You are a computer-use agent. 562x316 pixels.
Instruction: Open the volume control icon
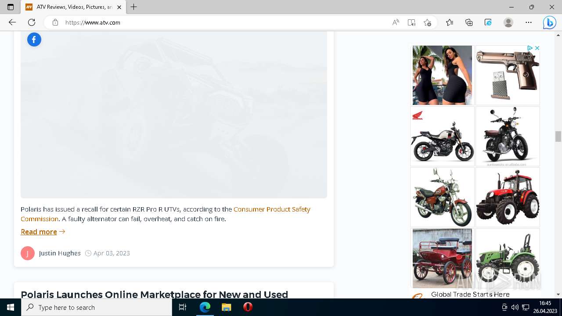515,307
